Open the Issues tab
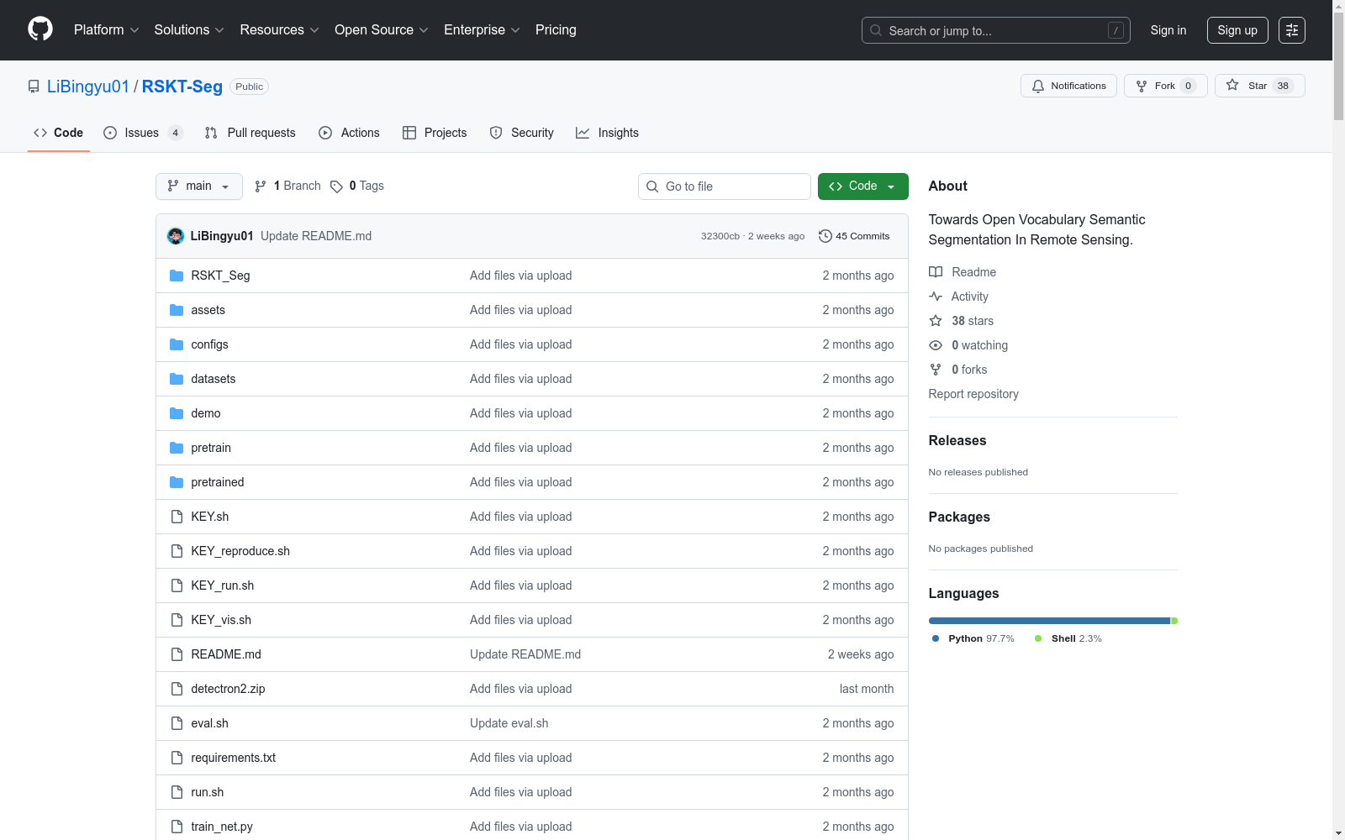Image resolution: width=1345 pixels, height=840 pixels. tap(143, 133)
